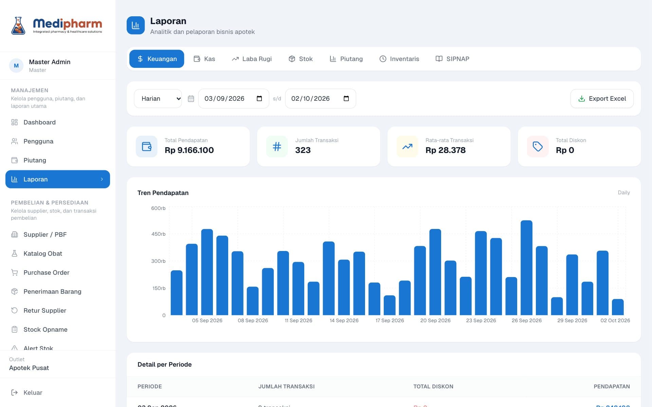The width and height of the screenshot is (652, 407).
Task: Open the Pengguna users page
Action: 58,141
